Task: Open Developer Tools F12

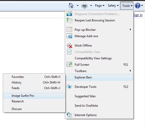Action: pyautogui.click(x=99, y=87)
